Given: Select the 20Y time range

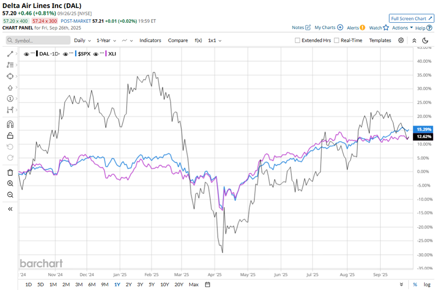Looking at the screenshot, I should click(179, 284).
